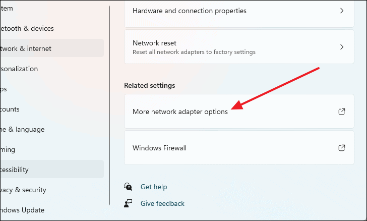The image size is (367, 221).
Task: Open Accessibility in sidebar
Action: coord(52,169)
